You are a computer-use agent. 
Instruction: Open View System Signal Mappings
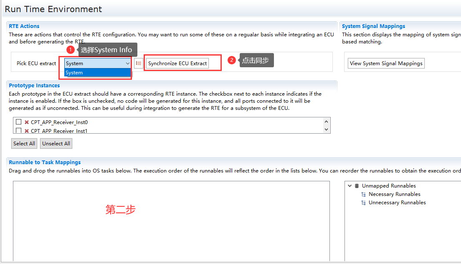coord(386,63)
